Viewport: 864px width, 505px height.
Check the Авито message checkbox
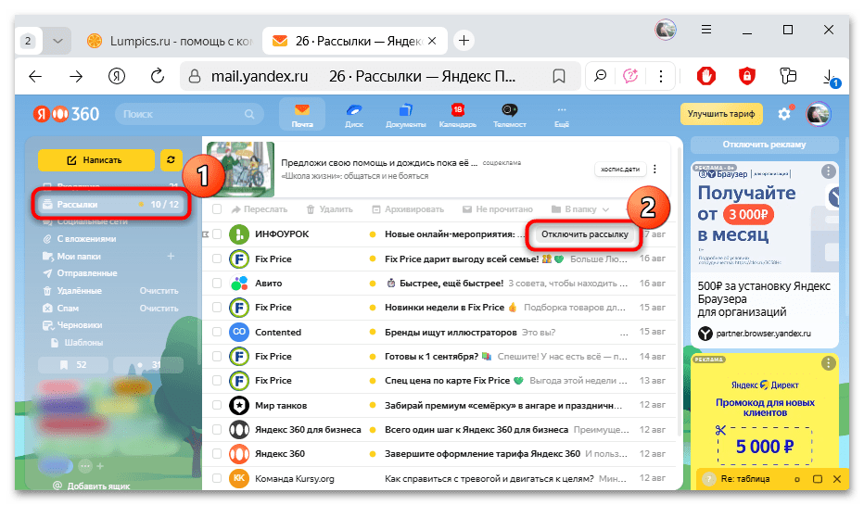pos(217,283)
